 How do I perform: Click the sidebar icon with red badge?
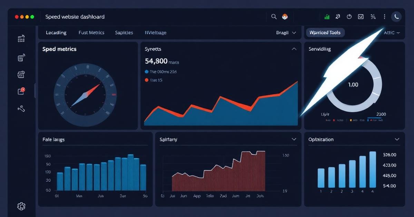point(21,91)
